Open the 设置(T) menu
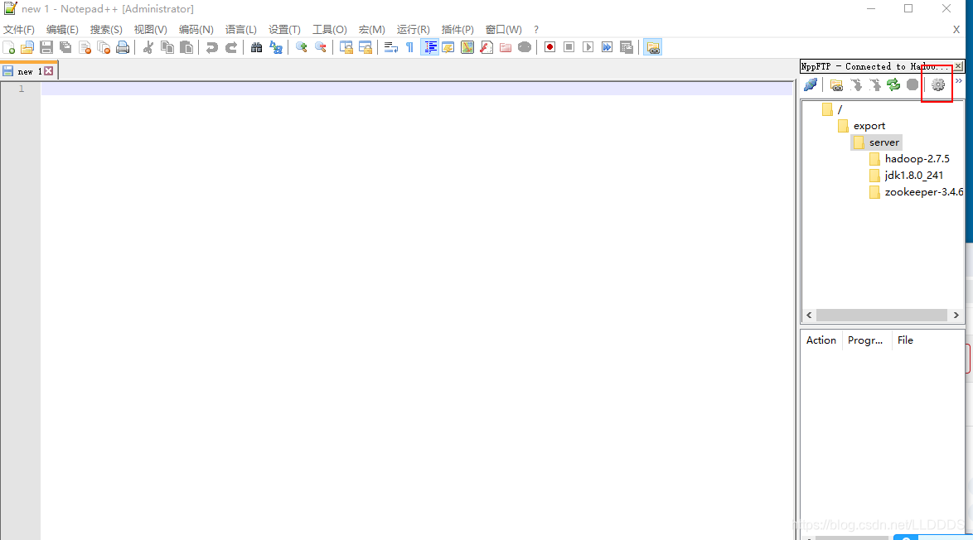 [x=284, y=29]
